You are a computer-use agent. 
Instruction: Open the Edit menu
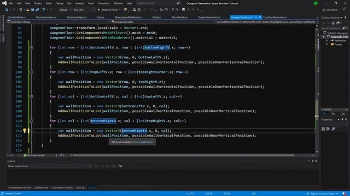pyautogui.click(x=19, y=3)
